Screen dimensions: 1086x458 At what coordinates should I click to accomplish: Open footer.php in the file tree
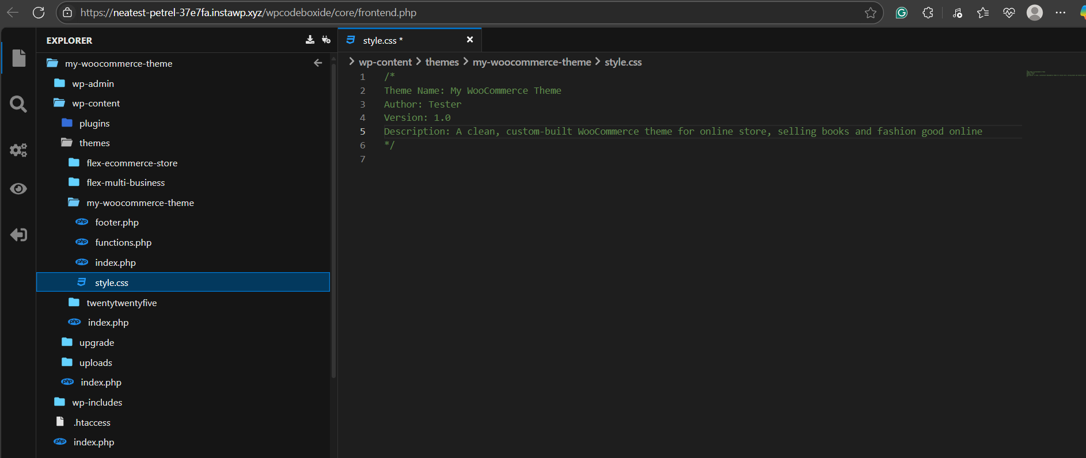[x=117, y=222]
